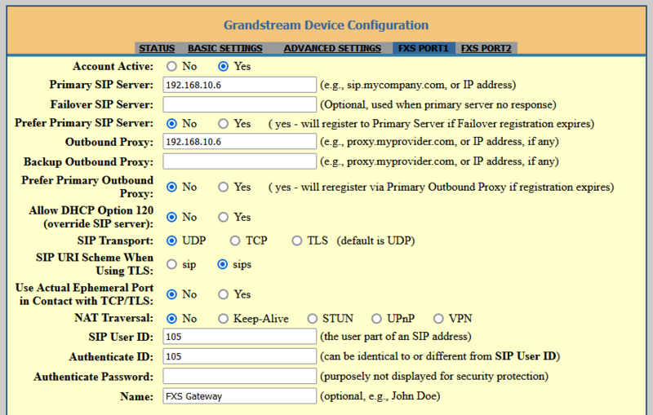Screen dimensions: 653x415
Task: Set Allow DHCP Option 120 to No
Action: tap(171, 217)
